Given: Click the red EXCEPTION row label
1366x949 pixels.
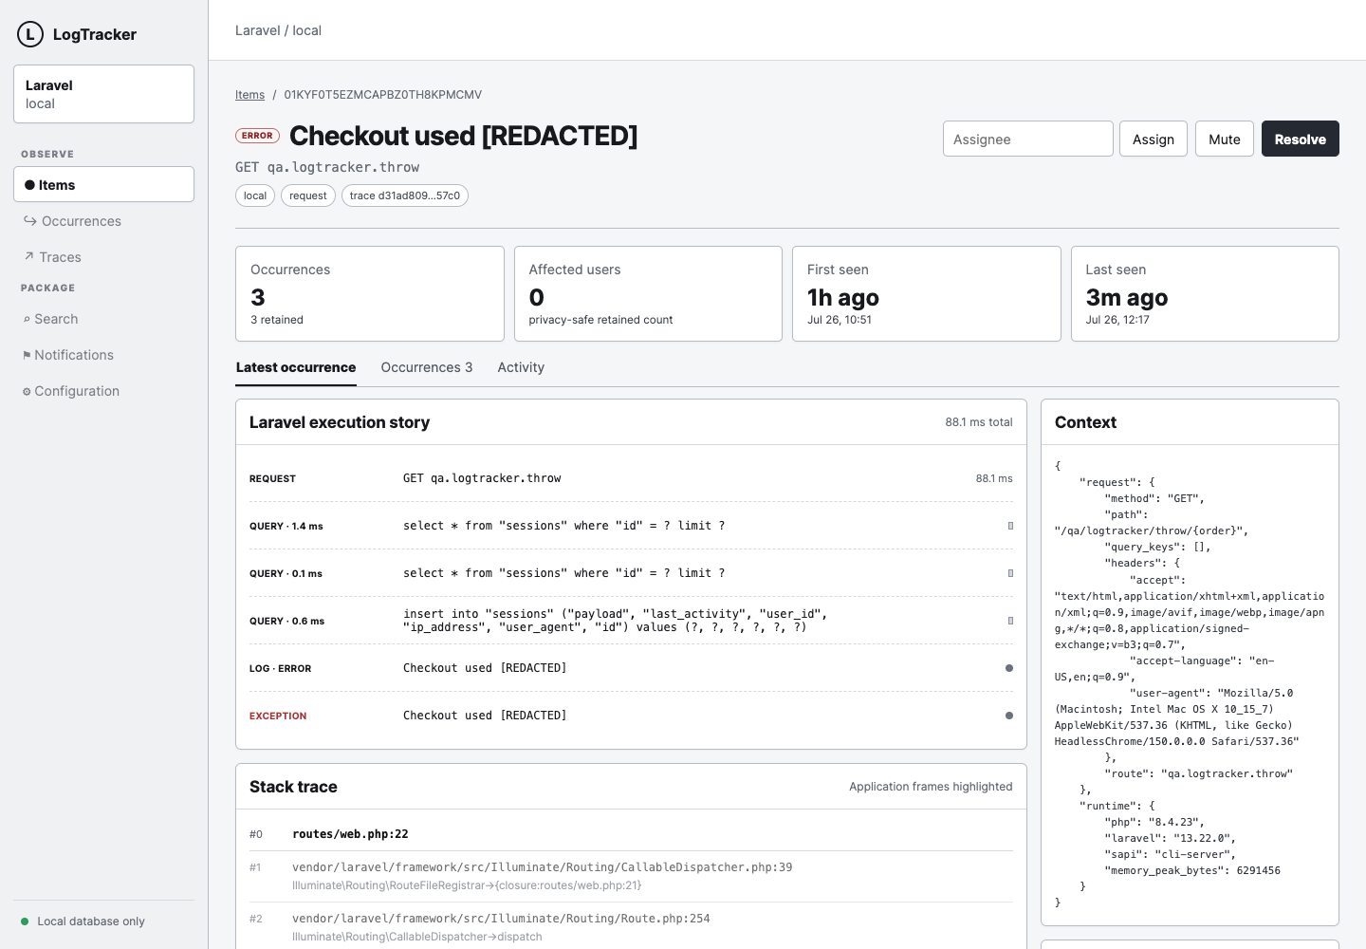Looking at the screenshot, I should click(278, 716).
